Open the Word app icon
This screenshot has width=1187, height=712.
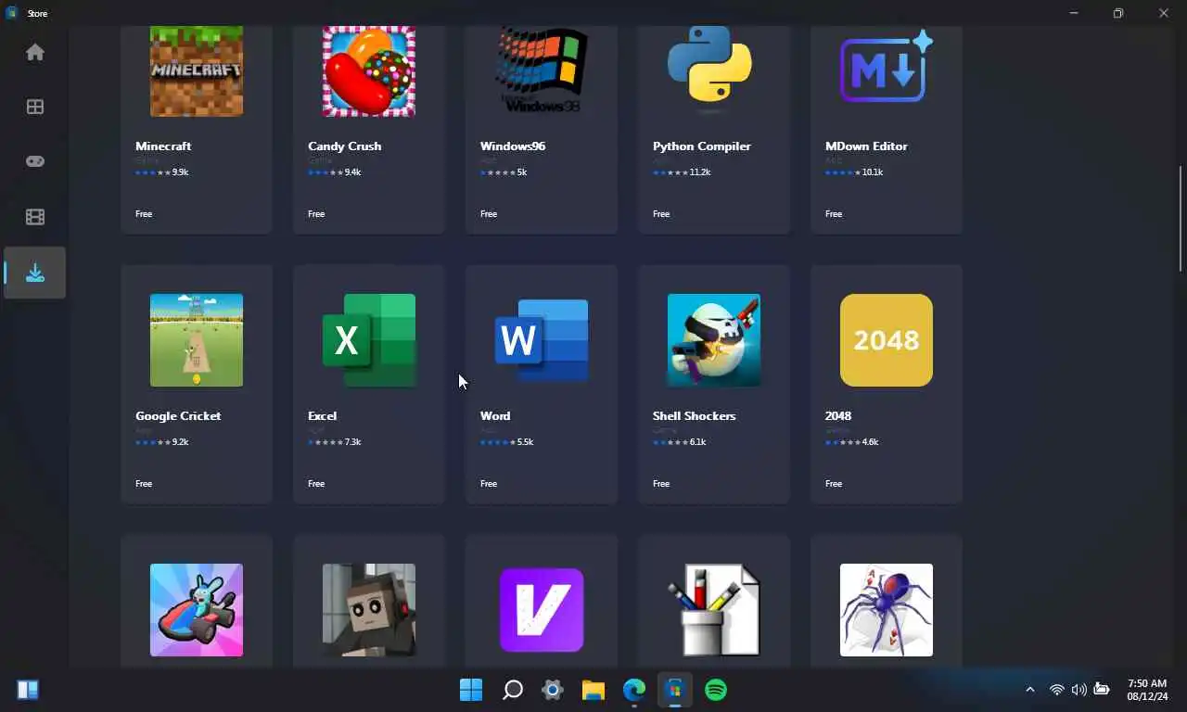point(542,340)
